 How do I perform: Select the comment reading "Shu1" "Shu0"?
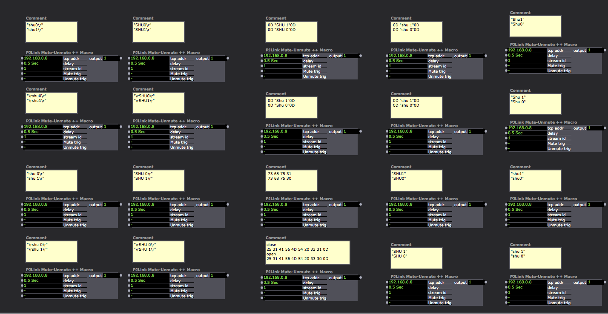pyautogui.click(x=536, y=26)
